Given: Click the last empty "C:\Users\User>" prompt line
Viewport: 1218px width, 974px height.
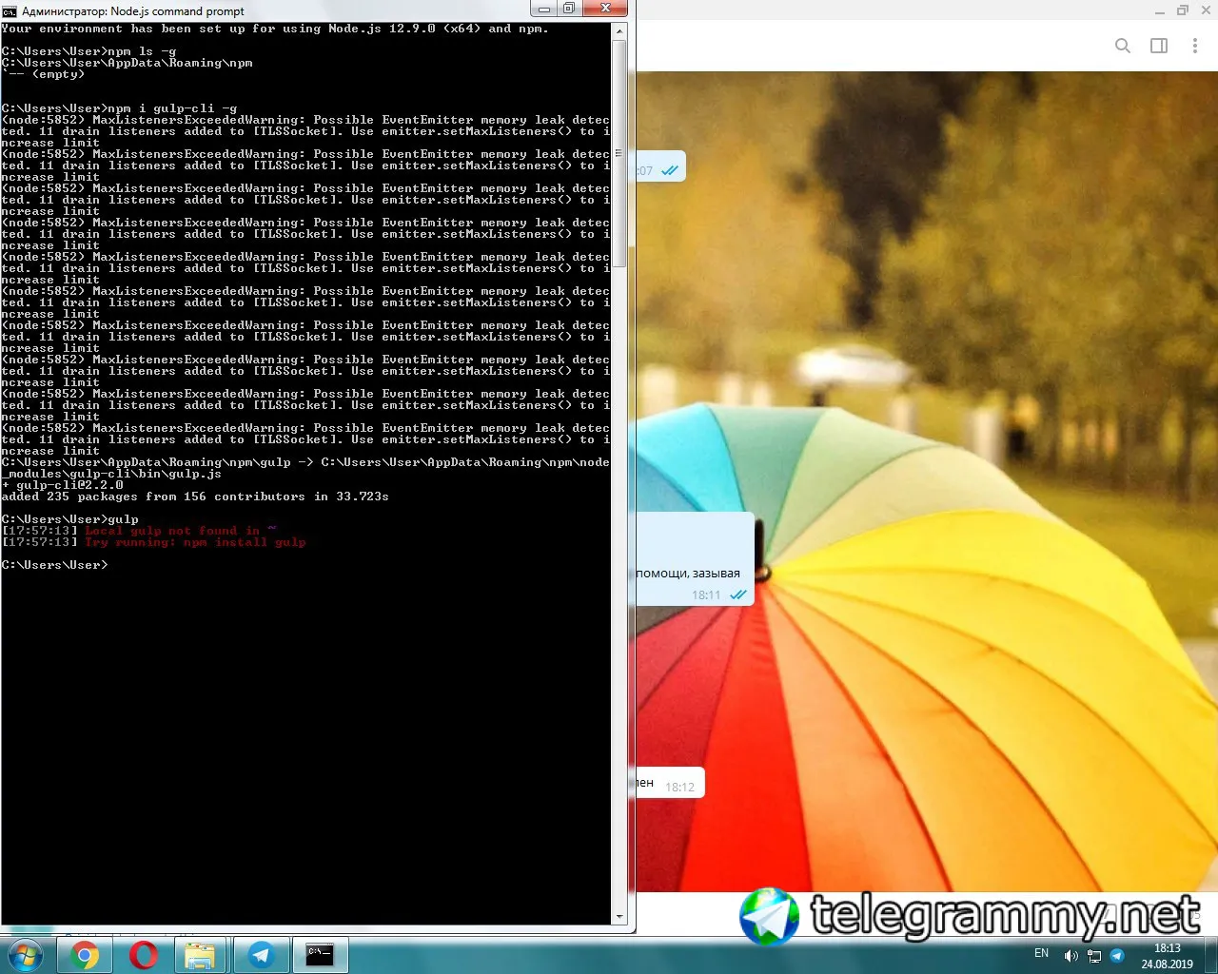Looking at the screenshot, I should (55, 565).
